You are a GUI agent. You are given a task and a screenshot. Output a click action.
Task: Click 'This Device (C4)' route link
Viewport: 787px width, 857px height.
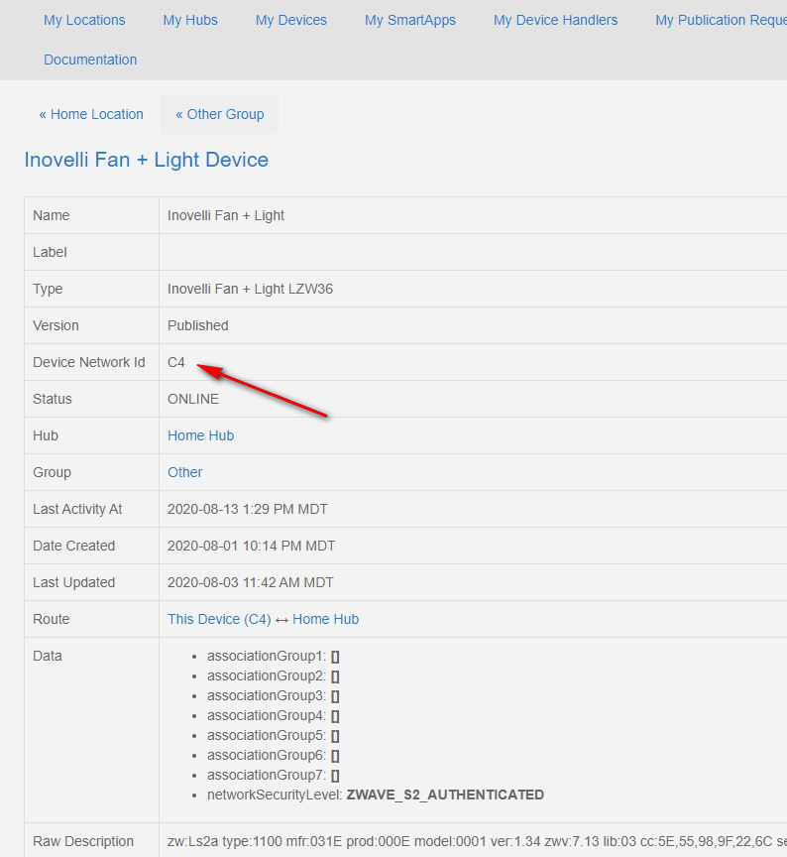pos(219,619)
